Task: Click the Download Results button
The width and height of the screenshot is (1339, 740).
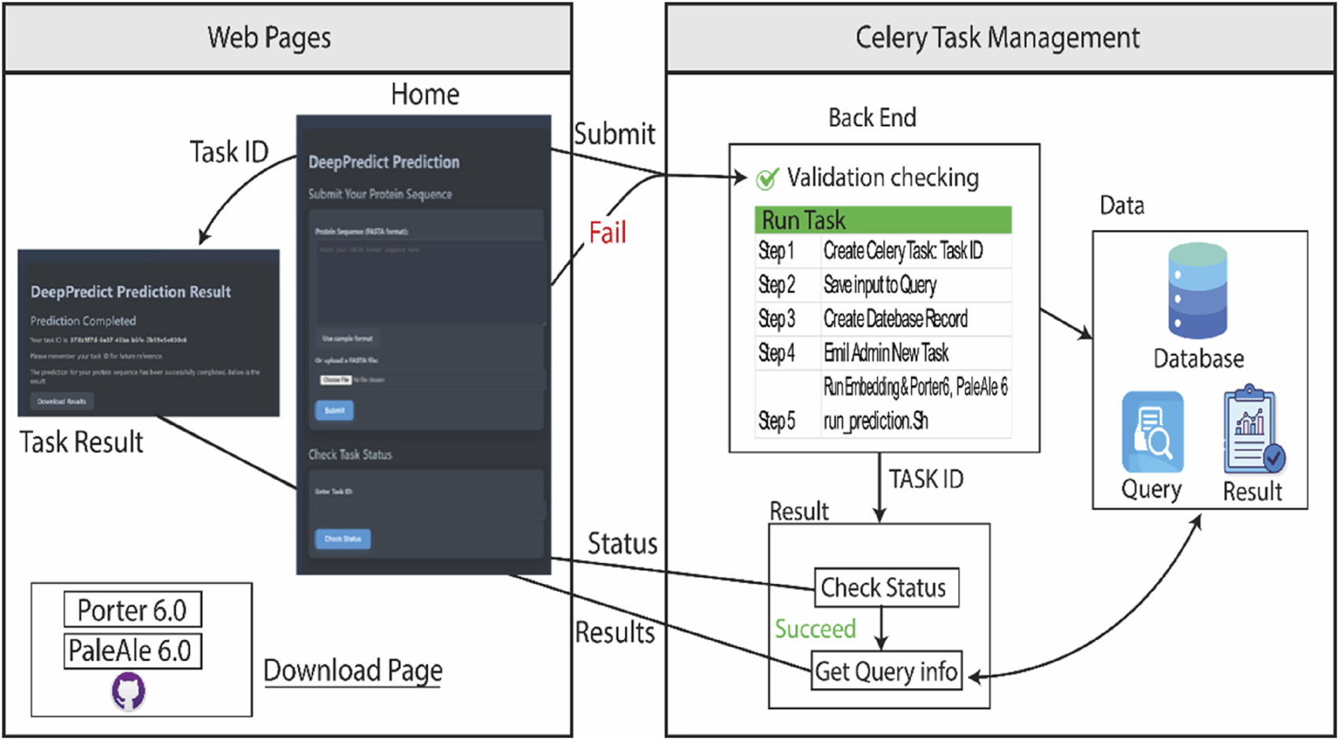Action: [61, 401]
